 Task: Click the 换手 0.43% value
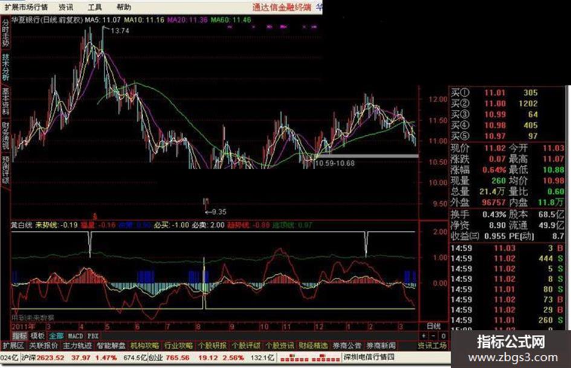pyautogui.click(x=494, y=215)
